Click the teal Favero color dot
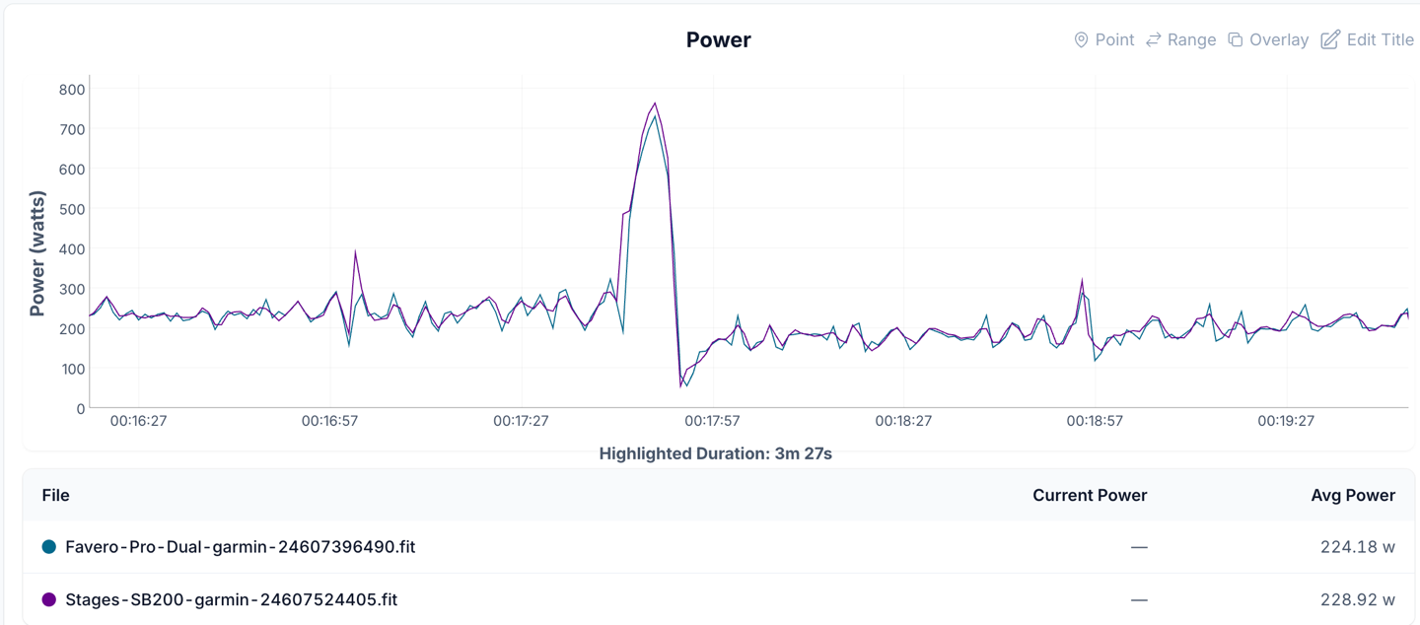 [x=48, y=547]
